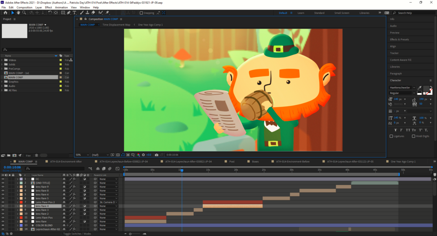Viewport: 437px width, 236px height.
Task: Select the Puppet Pin tool
Action: [x=107, y=13]
